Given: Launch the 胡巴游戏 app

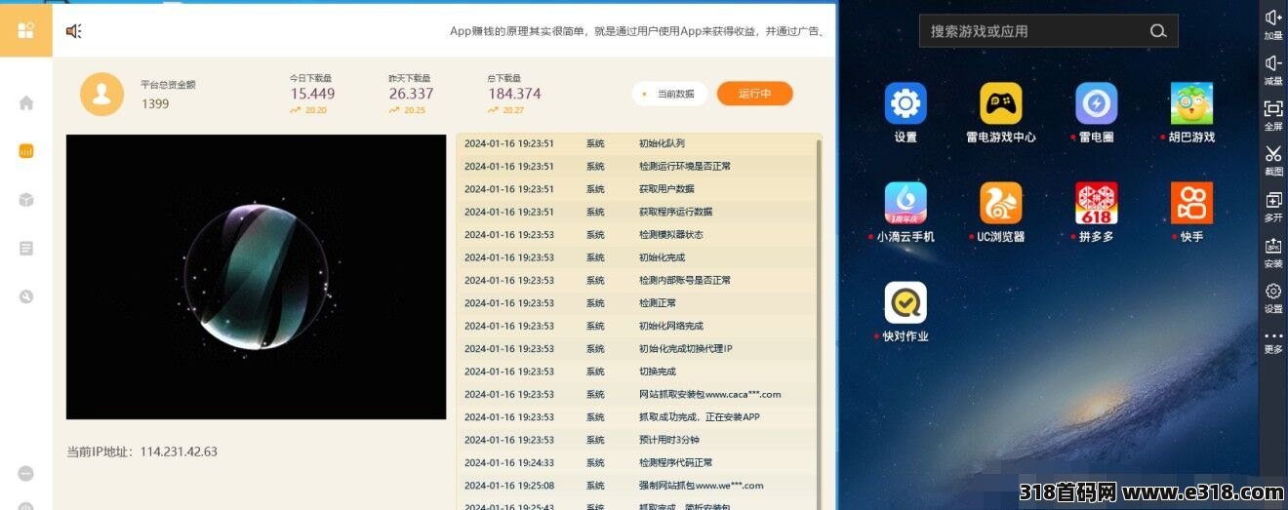Looking at the screenshot, I should click(x=1191, y=113).
